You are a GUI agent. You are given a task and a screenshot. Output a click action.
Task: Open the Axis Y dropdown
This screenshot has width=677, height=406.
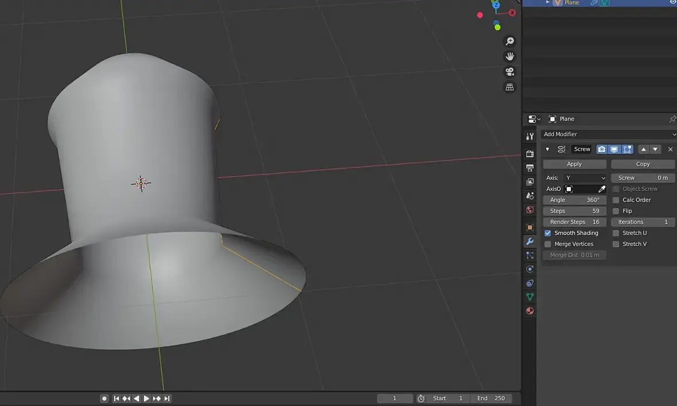coord(584,178)
